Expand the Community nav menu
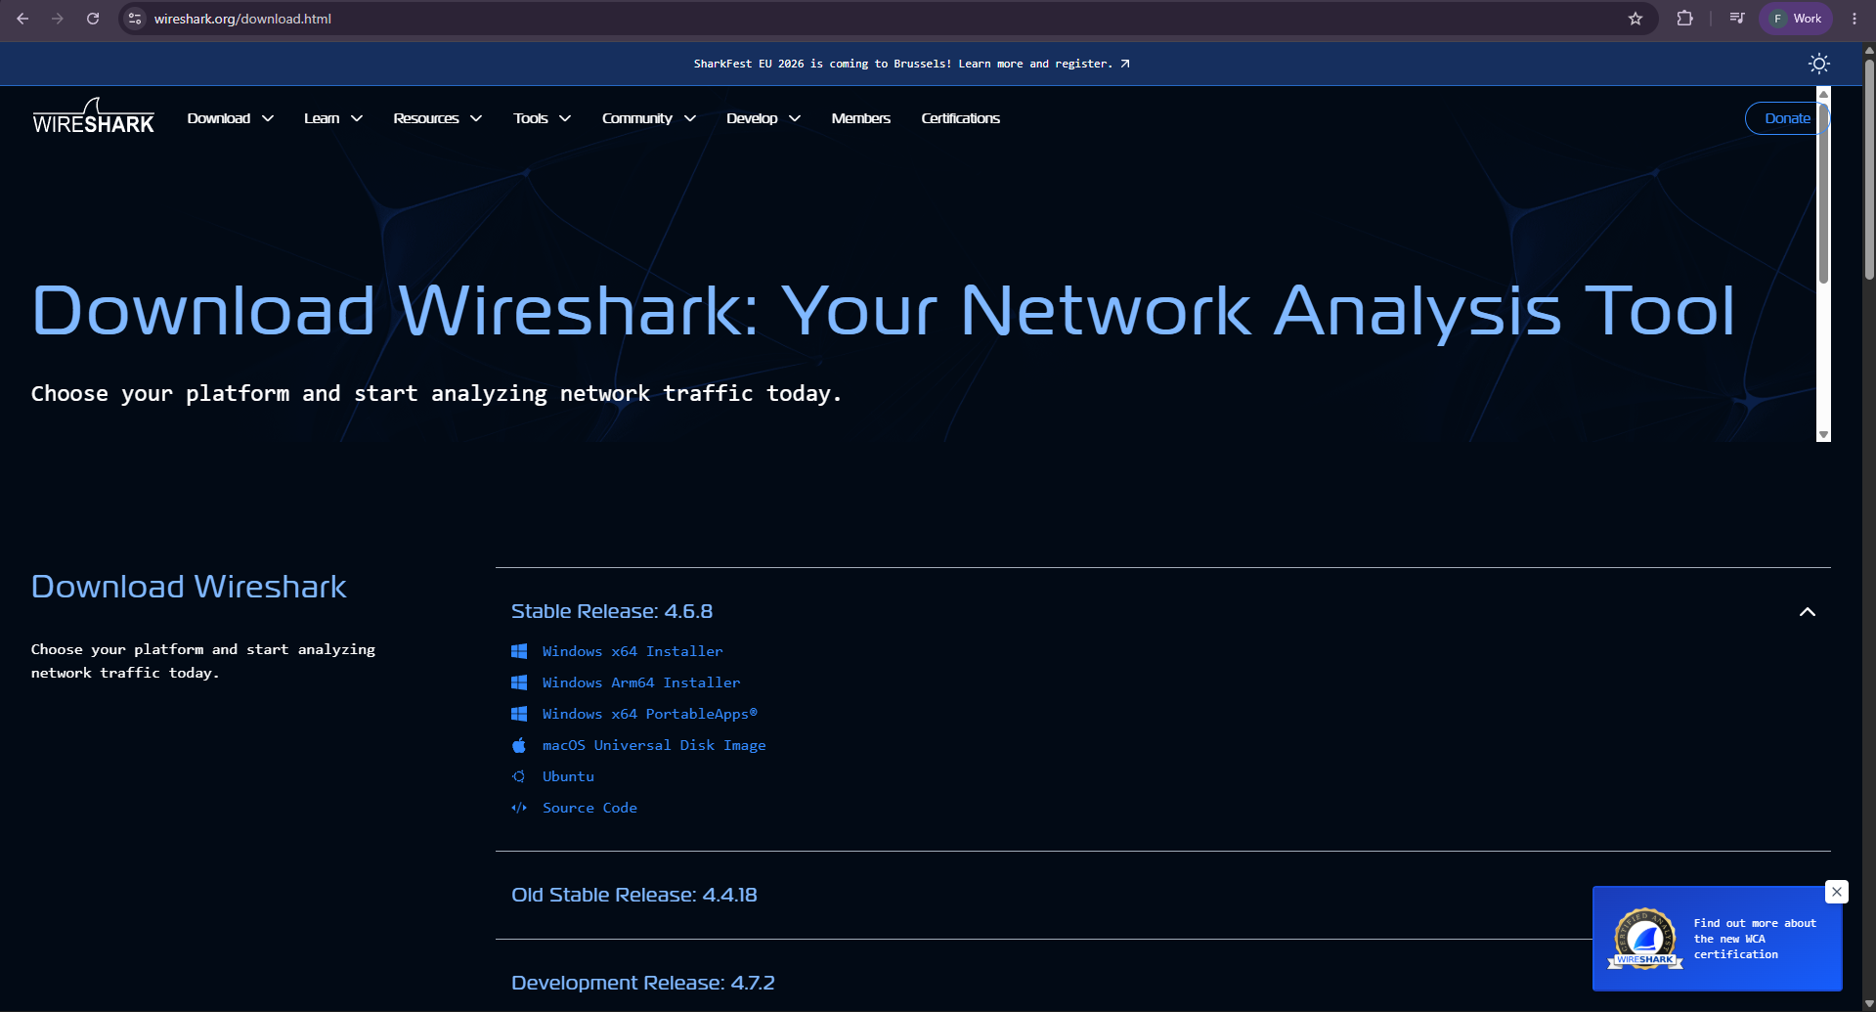Image resolution: width=1876 pixels, height=1012 pixels. point(649,118)
